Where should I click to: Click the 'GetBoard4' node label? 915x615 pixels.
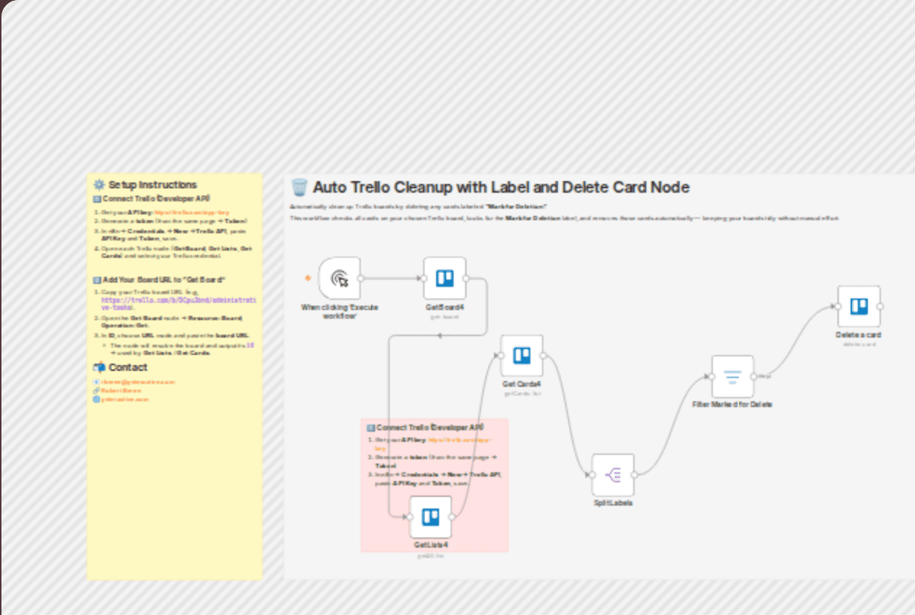coord(445,308)
